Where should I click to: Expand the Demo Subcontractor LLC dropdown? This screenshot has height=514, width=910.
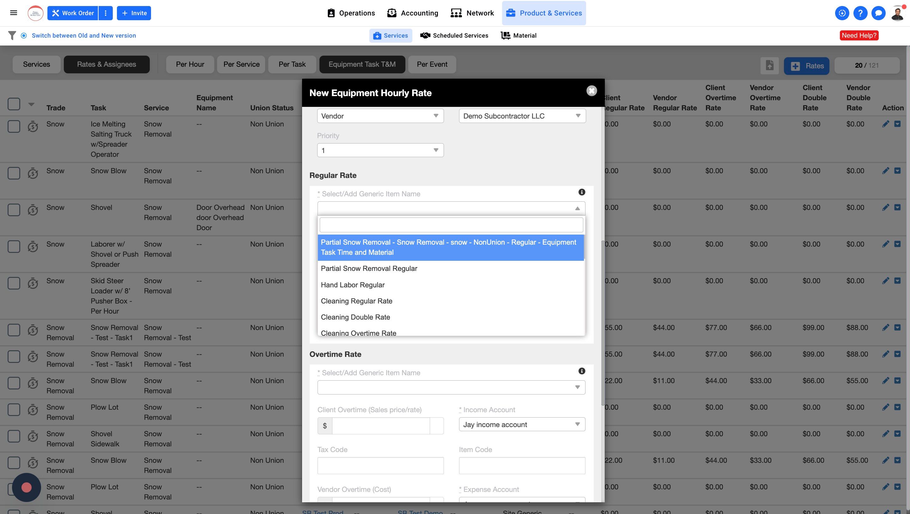click(522, 116)
